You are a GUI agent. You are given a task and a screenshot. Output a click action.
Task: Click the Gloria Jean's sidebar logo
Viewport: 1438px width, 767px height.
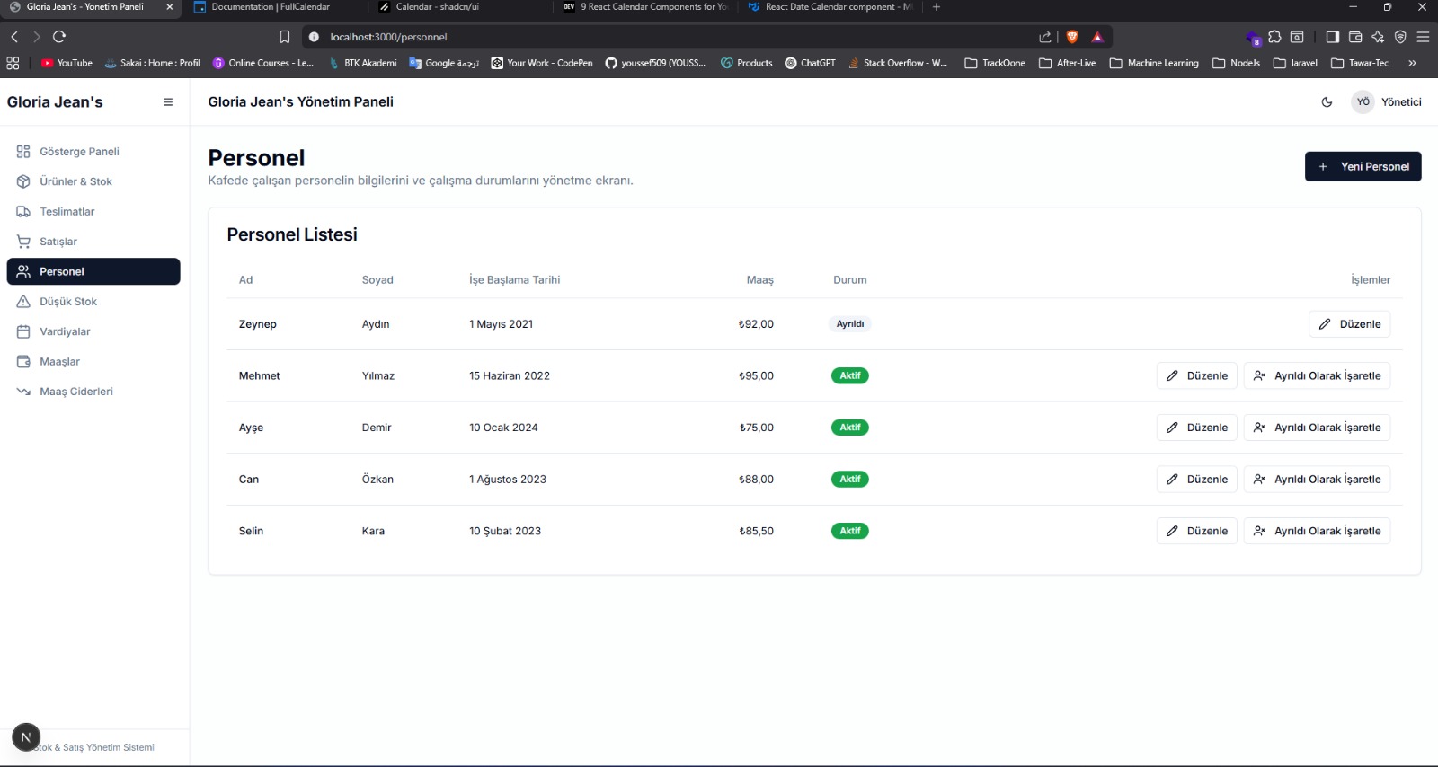55,102
